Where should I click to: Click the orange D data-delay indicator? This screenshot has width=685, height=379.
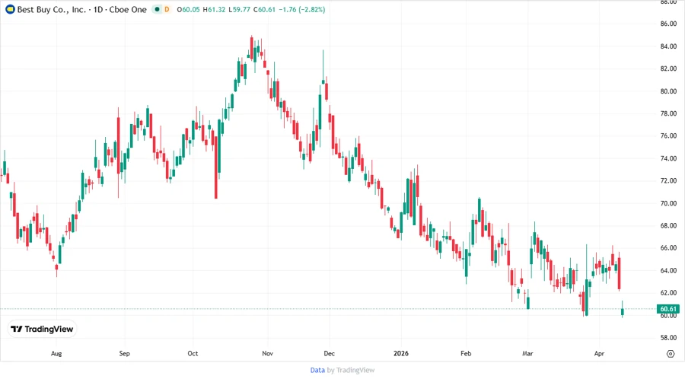point(167,9)
